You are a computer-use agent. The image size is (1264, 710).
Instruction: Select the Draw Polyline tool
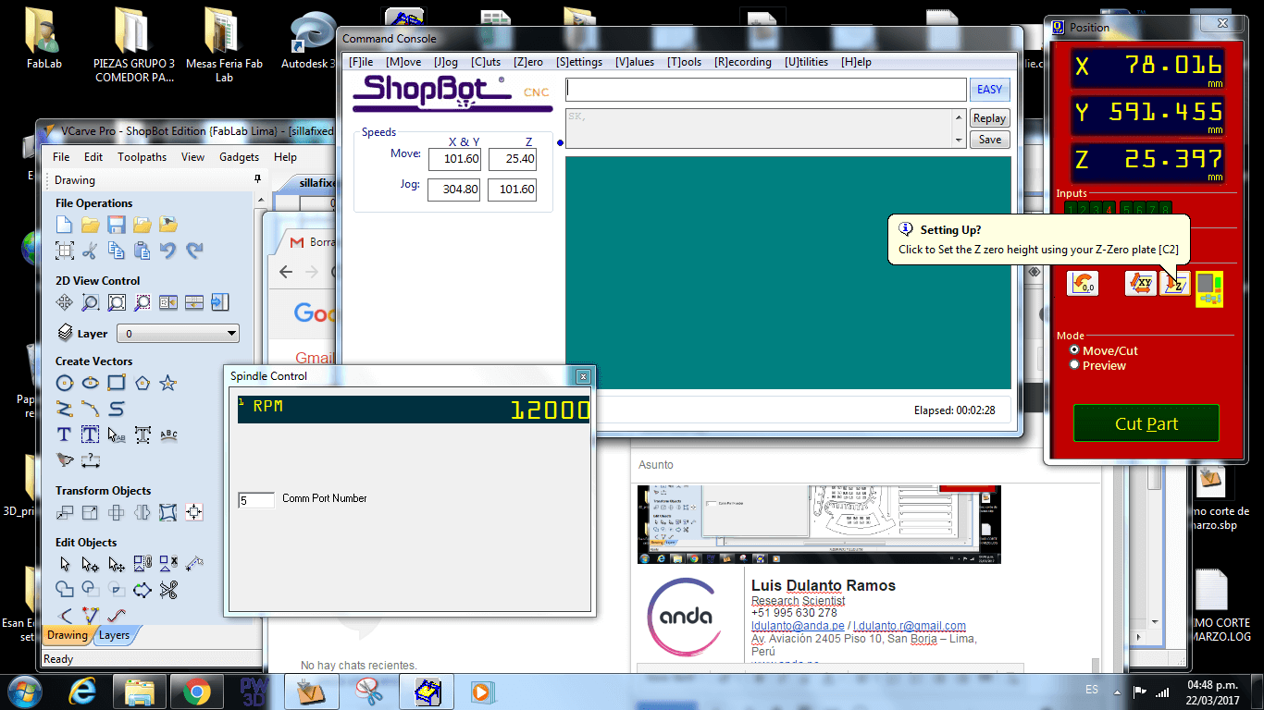(64, 409)
